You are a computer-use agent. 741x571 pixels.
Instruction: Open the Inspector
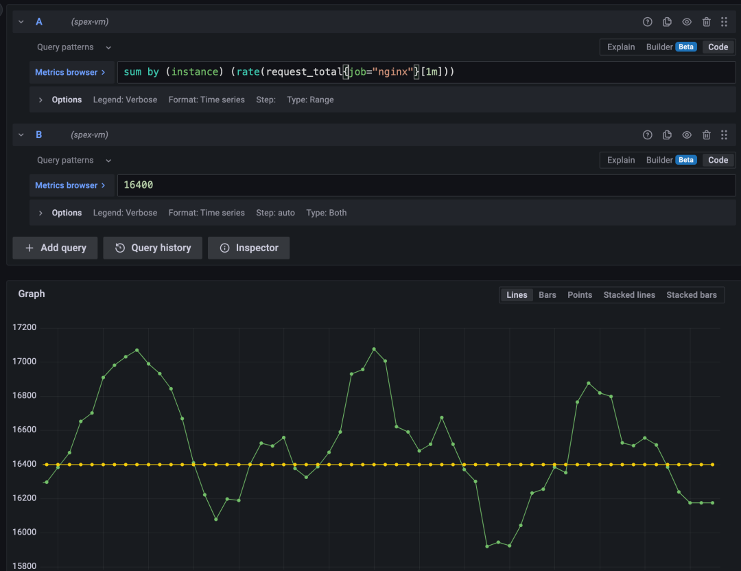click(248, 248)
